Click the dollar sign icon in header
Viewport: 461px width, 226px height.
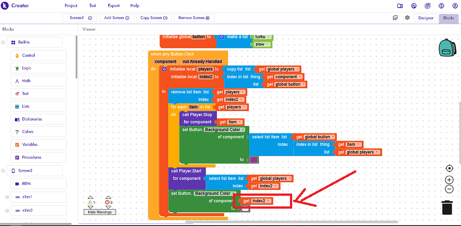tap(441, 6)
